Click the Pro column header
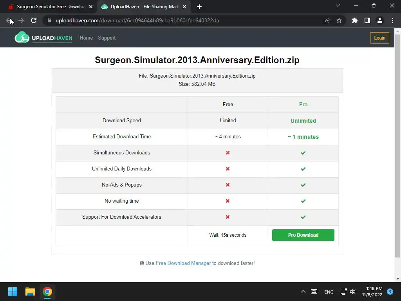Image resolution: width=401 pixels, height=301 pixels. point(303,104)
